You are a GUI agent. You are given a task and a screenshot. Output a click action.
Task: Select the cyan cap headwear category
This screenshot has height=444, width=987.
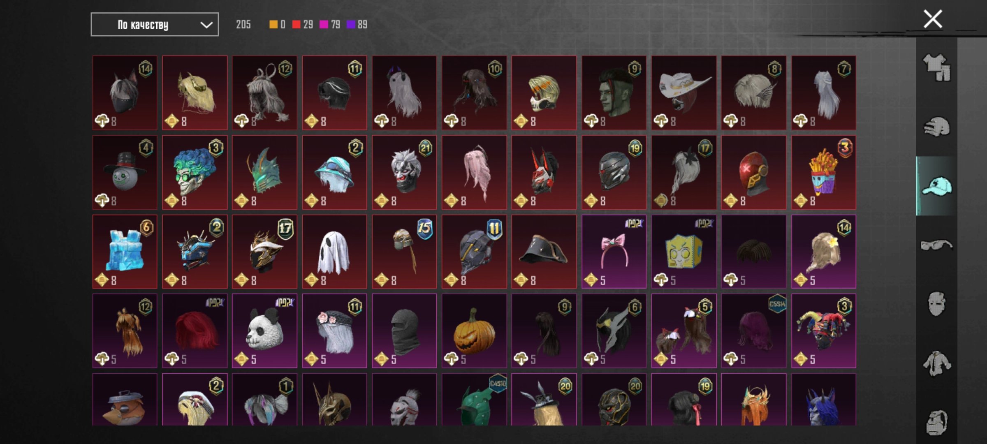click(936, 186)
